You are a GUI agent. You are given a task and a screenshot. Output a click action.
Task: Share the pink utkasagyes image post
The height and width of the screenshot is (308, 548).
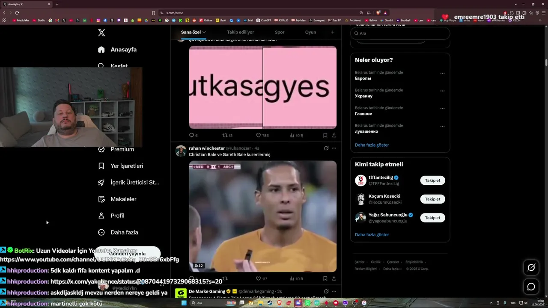click(x=334, y=135)
